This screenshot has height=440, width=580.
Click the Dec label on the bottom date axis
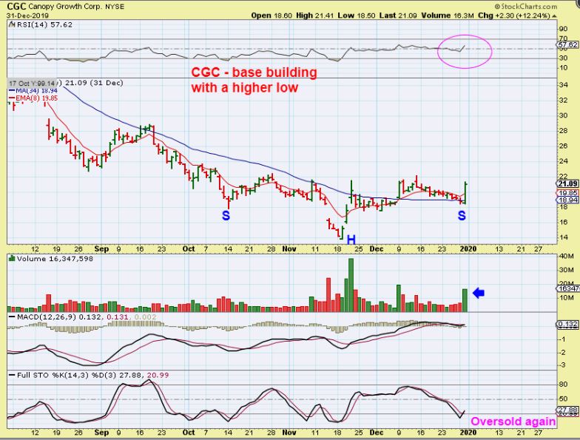pyautogui.click(x=377, y=432)
